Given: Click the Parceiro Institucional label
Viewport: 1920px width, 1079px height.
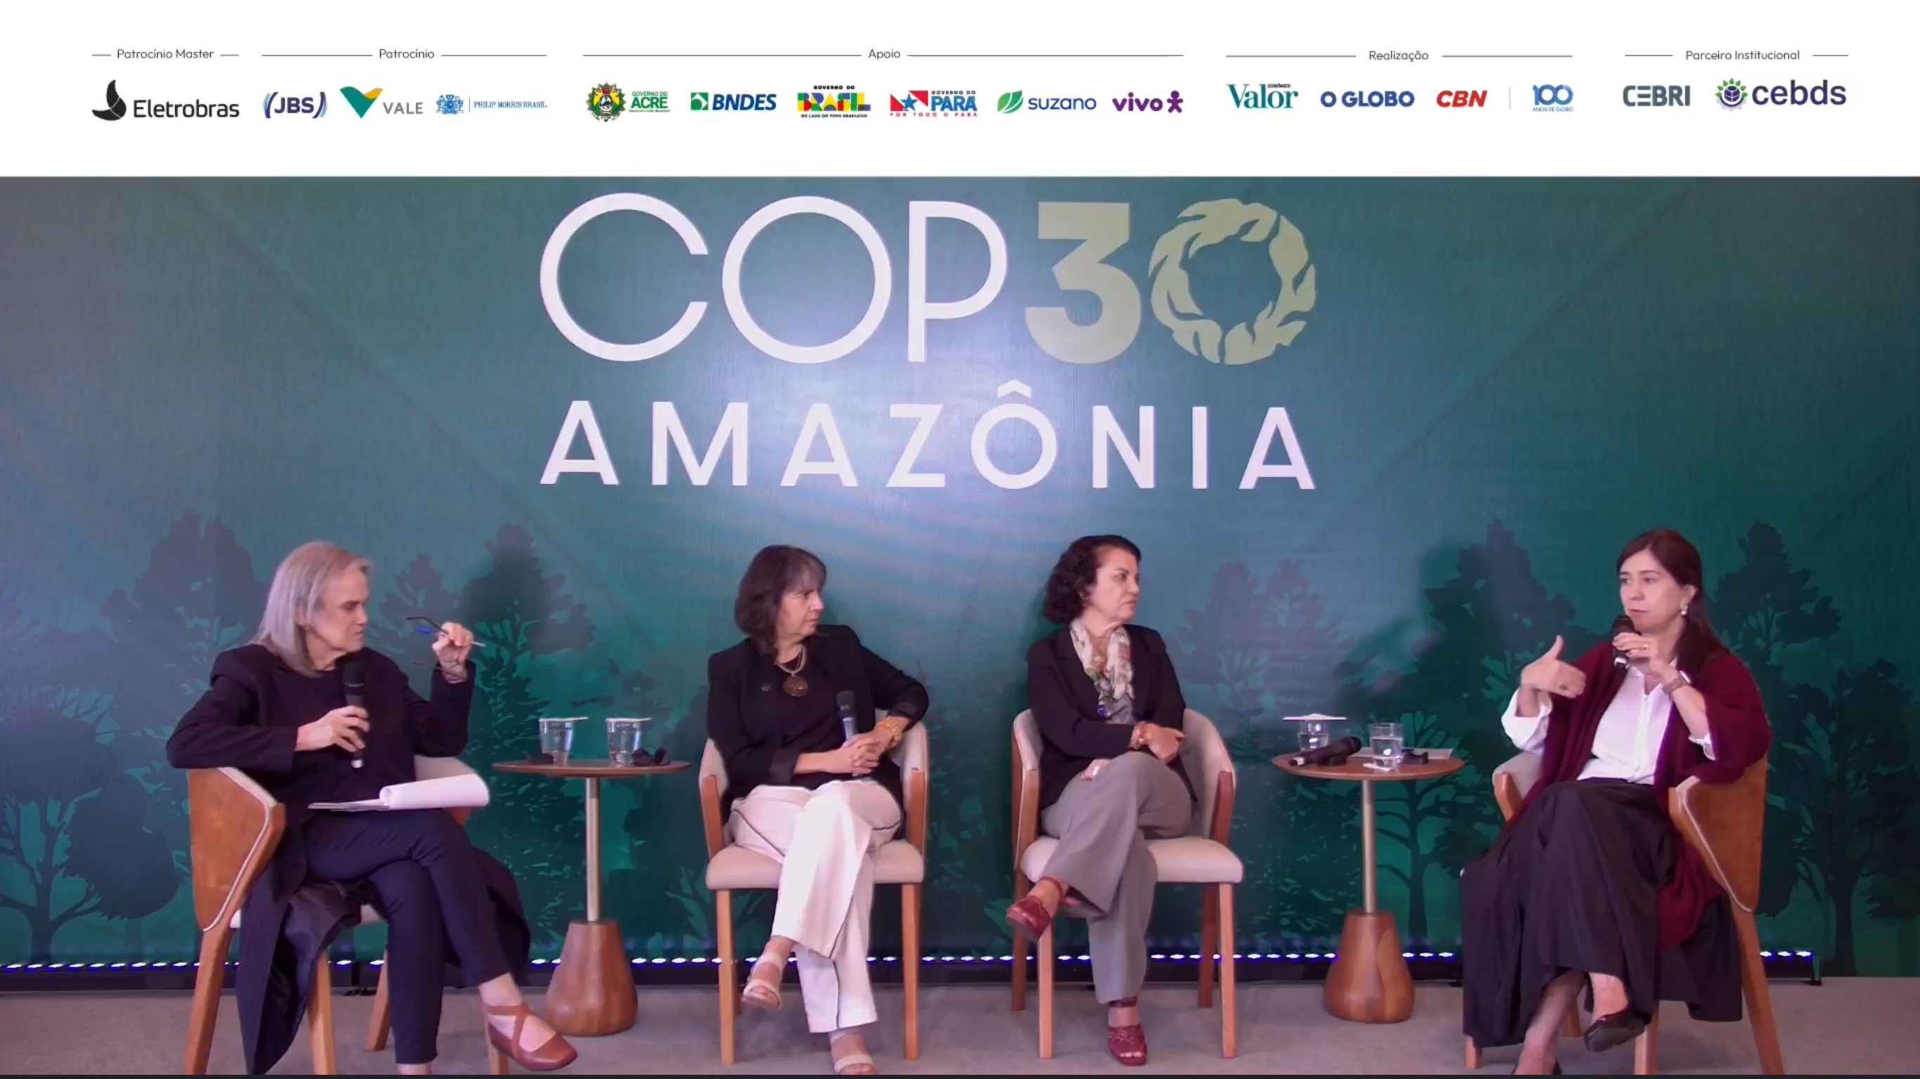Looking at the screenshot, I should [1742, 55].
